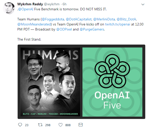Open the @PurgeGamers mention
This screenshot has width=148, height=129.
click(92, 29)
